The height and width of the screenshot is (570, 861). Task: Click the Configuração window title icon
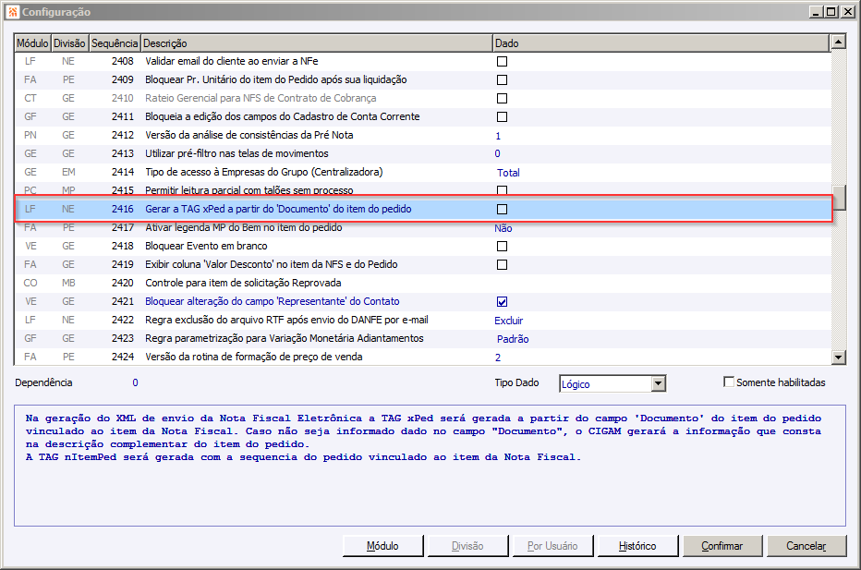click(13, 11)
